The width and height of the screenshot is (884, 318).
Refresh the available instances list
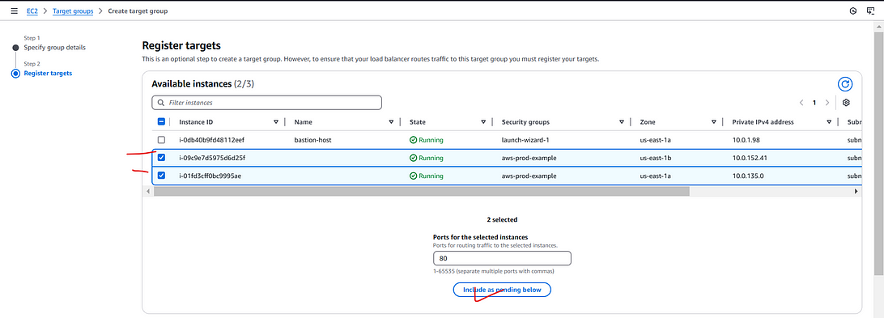tap(844, 84)
